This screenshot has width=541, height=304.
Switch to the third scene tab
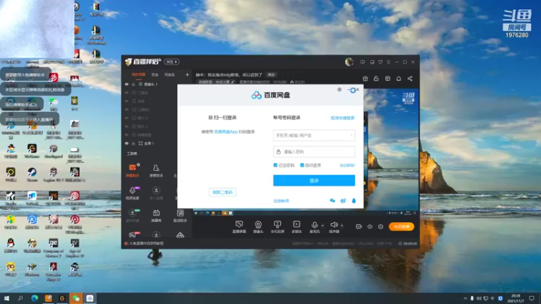(170, 74)
